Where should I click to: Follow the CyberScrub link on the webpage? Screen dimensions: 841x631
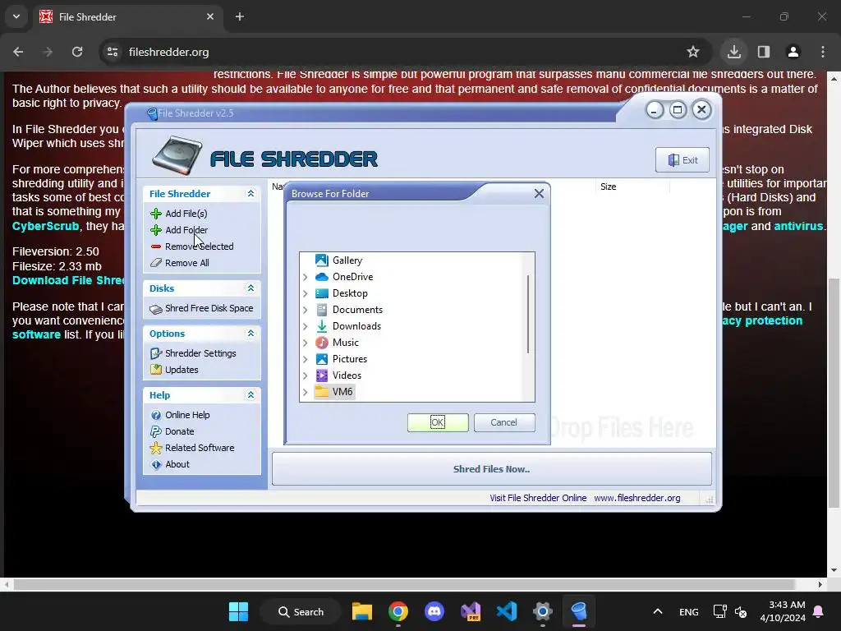pyautogui.click(x=46, y=226)
